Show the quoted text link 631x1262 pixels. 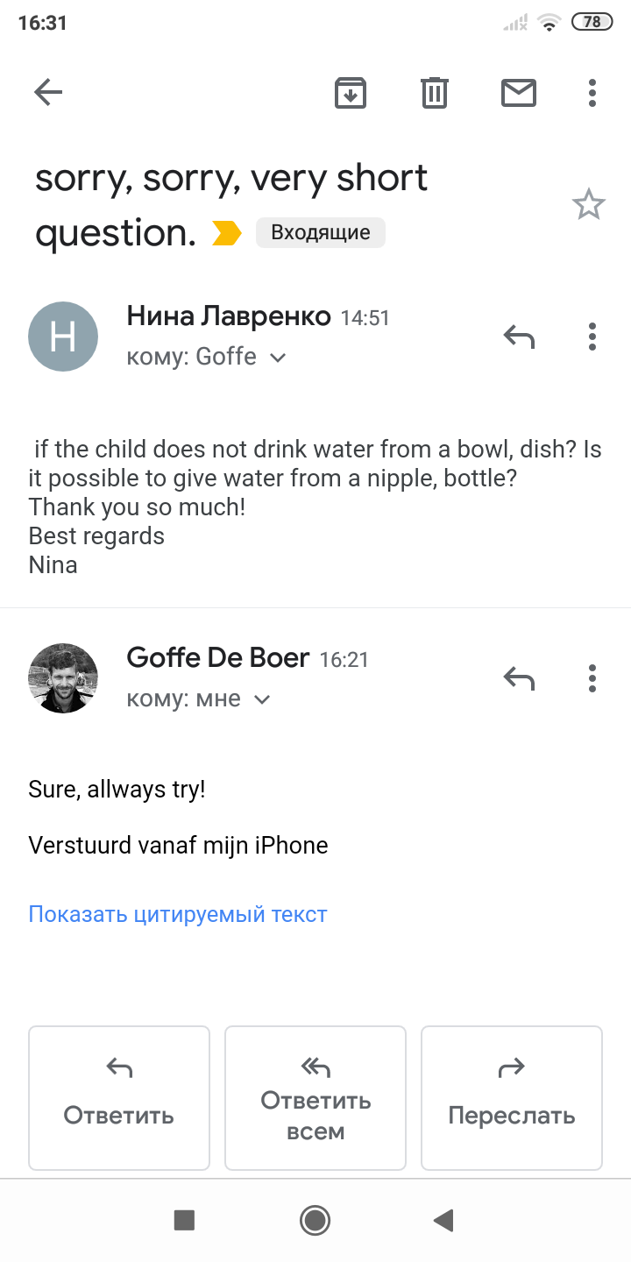point(178,915)
